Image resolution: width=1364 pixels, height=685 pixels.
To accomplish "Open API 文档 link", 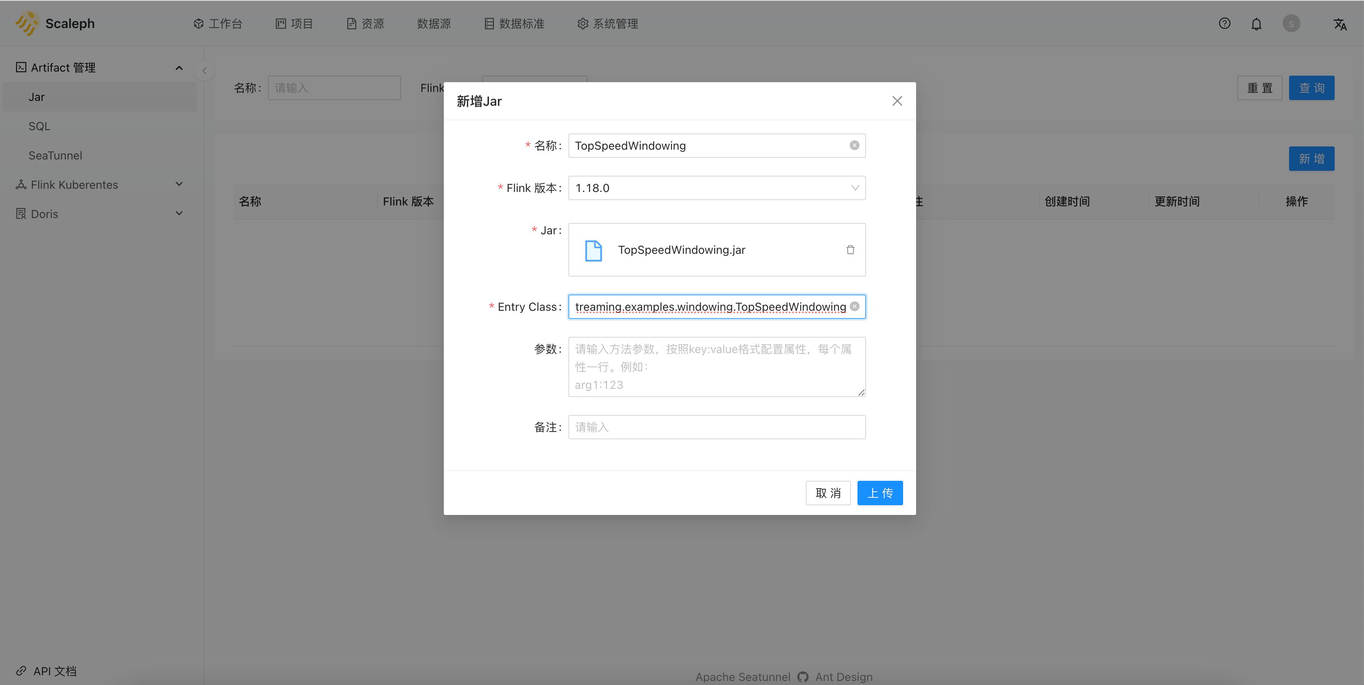I will 55,671.
